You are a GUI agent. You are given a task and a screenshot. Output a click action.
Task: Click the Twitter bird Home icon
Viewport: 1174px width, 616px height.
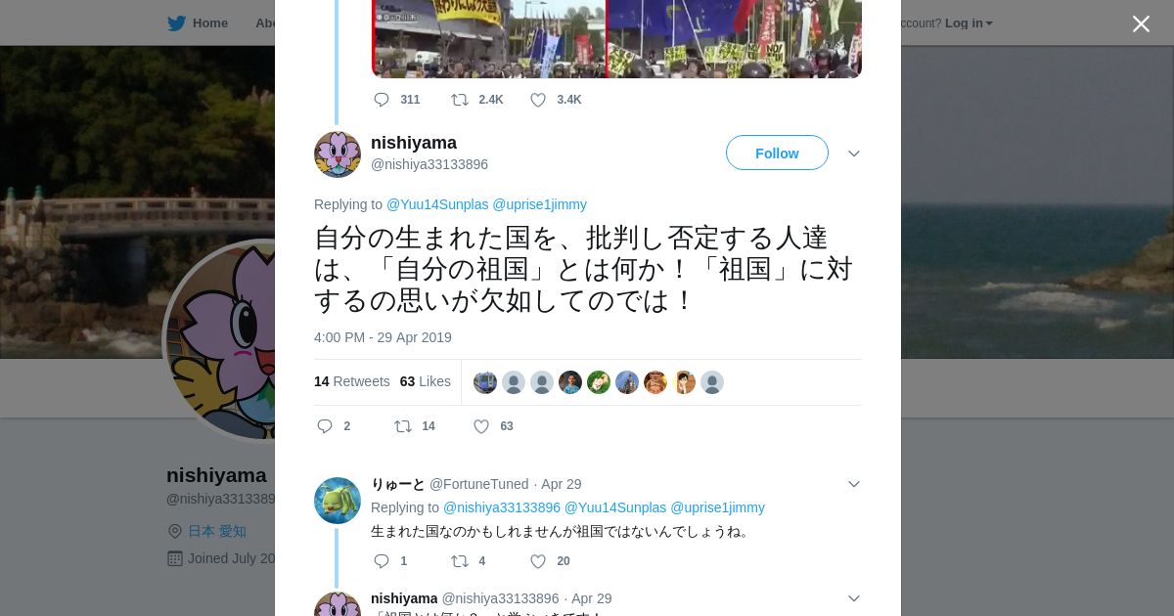click(176, 22)
